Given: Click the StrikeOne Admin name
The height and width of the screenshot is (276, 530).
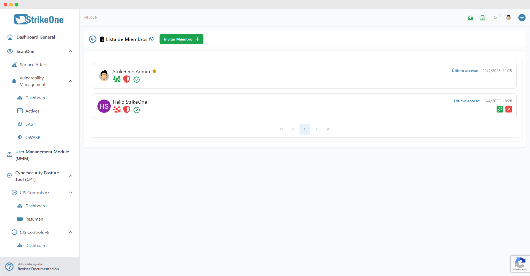Looking at the screenshot, I should 131,71.
